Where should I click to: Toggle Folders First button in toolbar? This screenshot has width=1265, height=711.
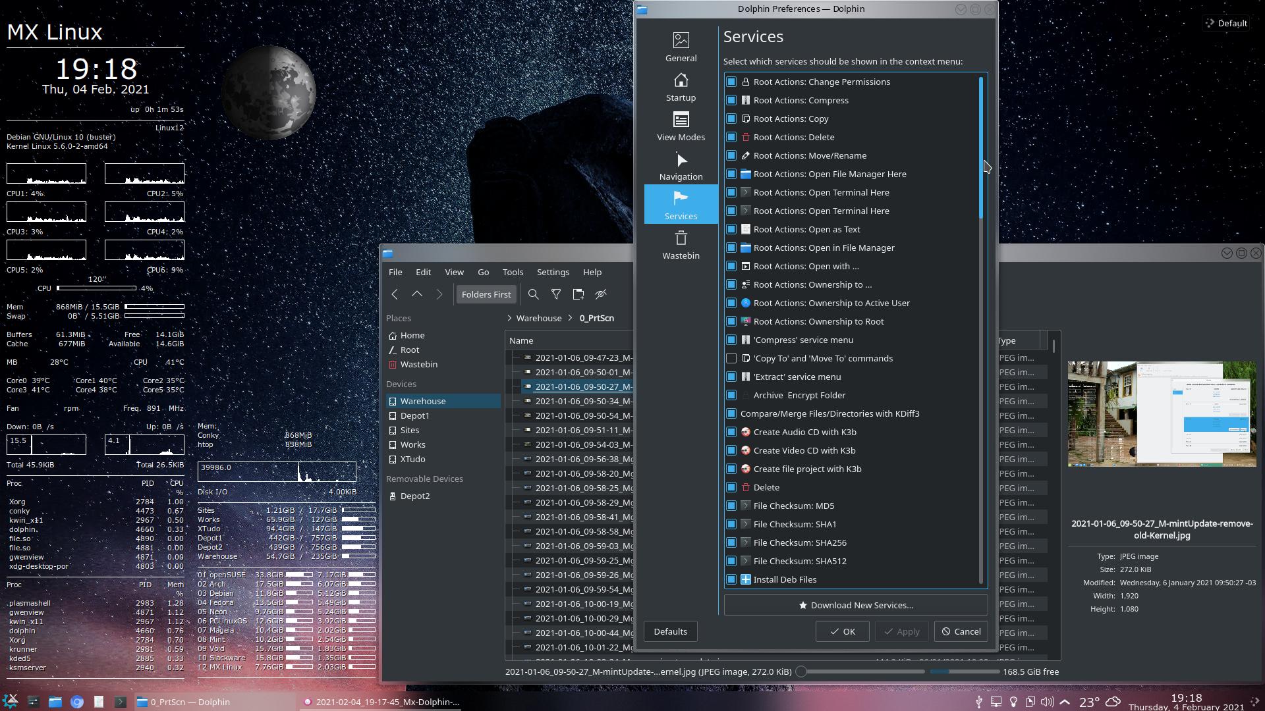pyautogui.click(x=486, y=294)
